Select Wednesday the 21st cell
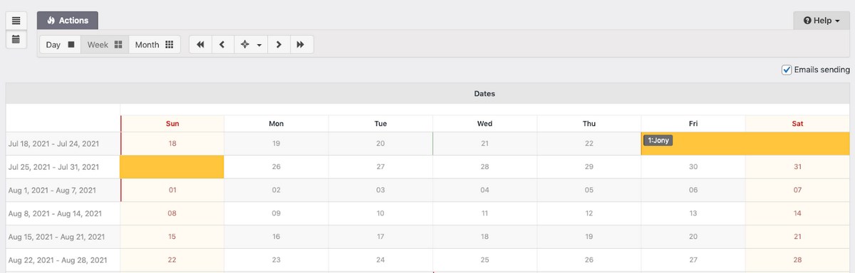The height and width of the screenshot is (273, 855). point(484,144)
